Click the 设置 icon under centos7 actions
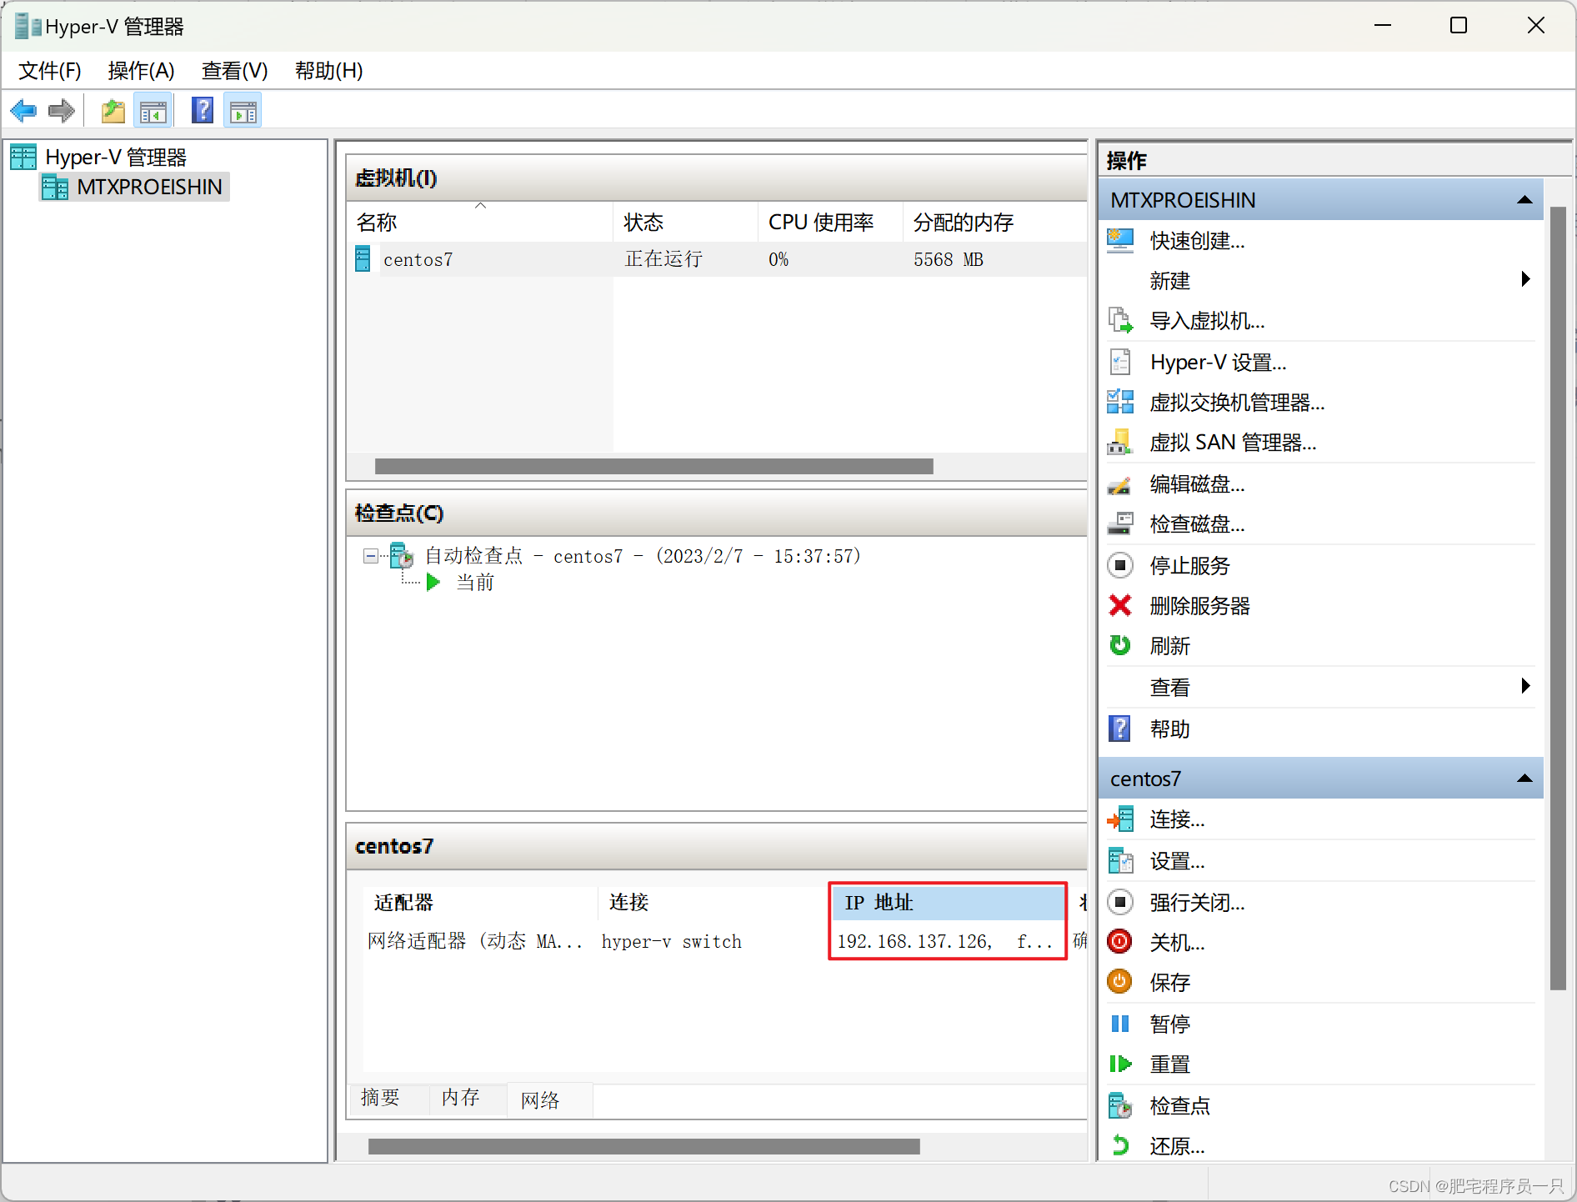This screenshot has height=1202, width=1577. tap(1120, 860)
